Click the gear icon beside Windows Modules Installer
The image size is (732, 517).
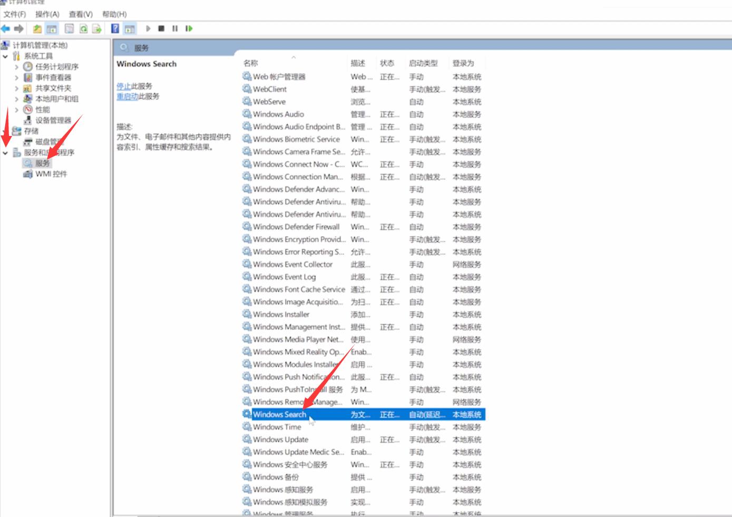pos(247,364)
